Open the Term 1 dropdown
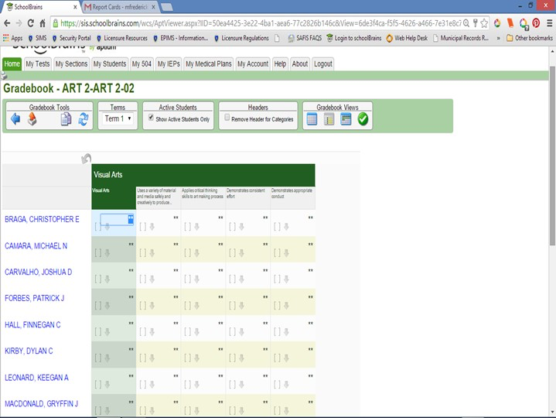 118,119
